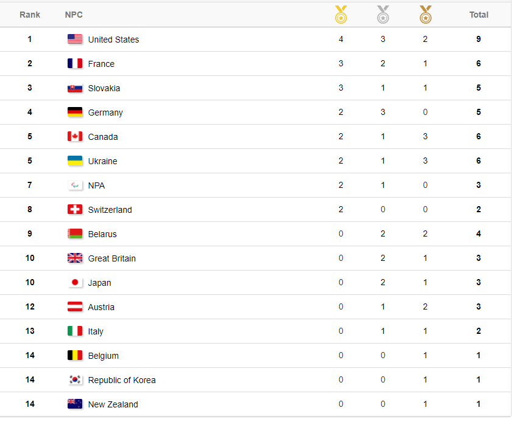Click the silver medal column icon
Screen dimensions: 514x422
click(383, 15)
